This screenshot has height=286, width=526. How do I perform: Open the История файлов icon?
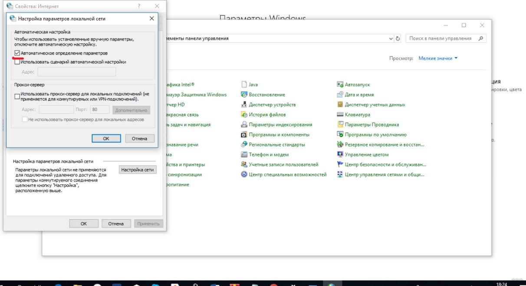(244, 114)
